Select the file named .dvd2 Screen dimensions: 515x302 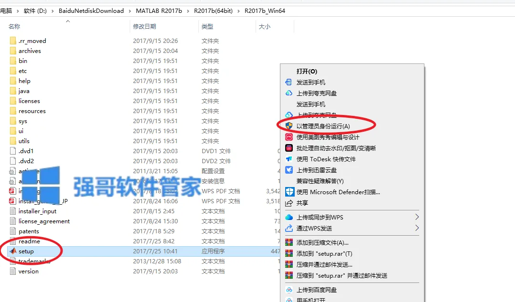pyautogui.click(x=26, y=161)
